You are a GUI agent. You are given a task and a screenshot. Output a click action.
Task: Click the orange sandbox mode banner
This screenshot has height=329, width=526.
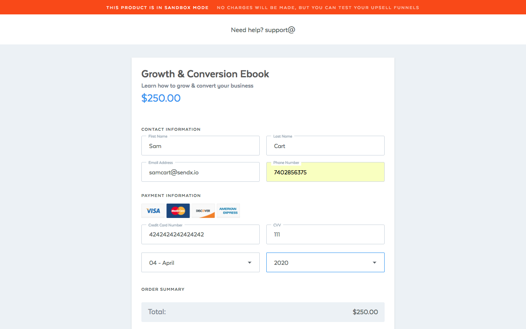263,7
